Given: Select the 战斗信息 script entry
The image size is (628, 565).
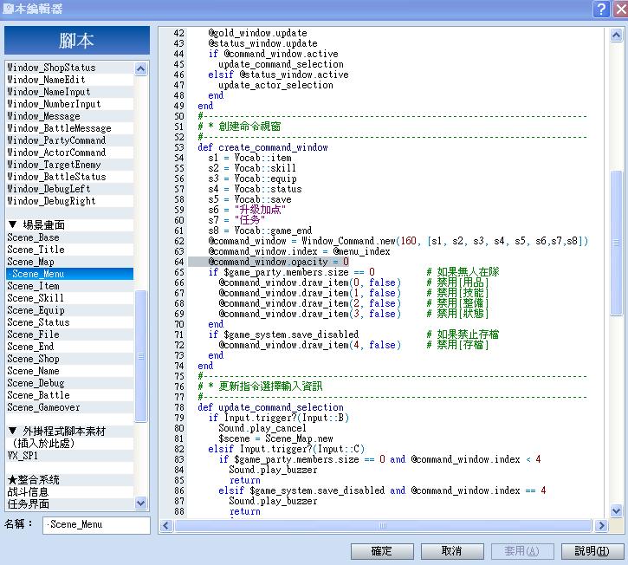Looking at the screenshot, I should pos(69,491).
